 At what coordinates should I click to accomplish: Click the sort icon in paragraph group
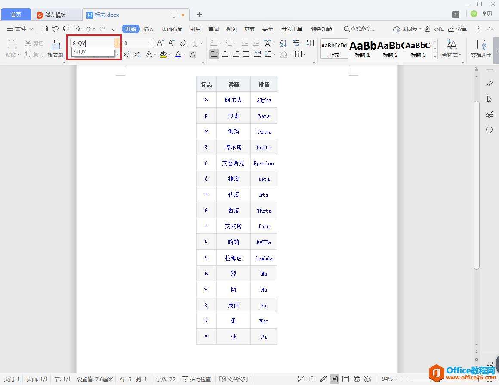click(x=283, y=43)
